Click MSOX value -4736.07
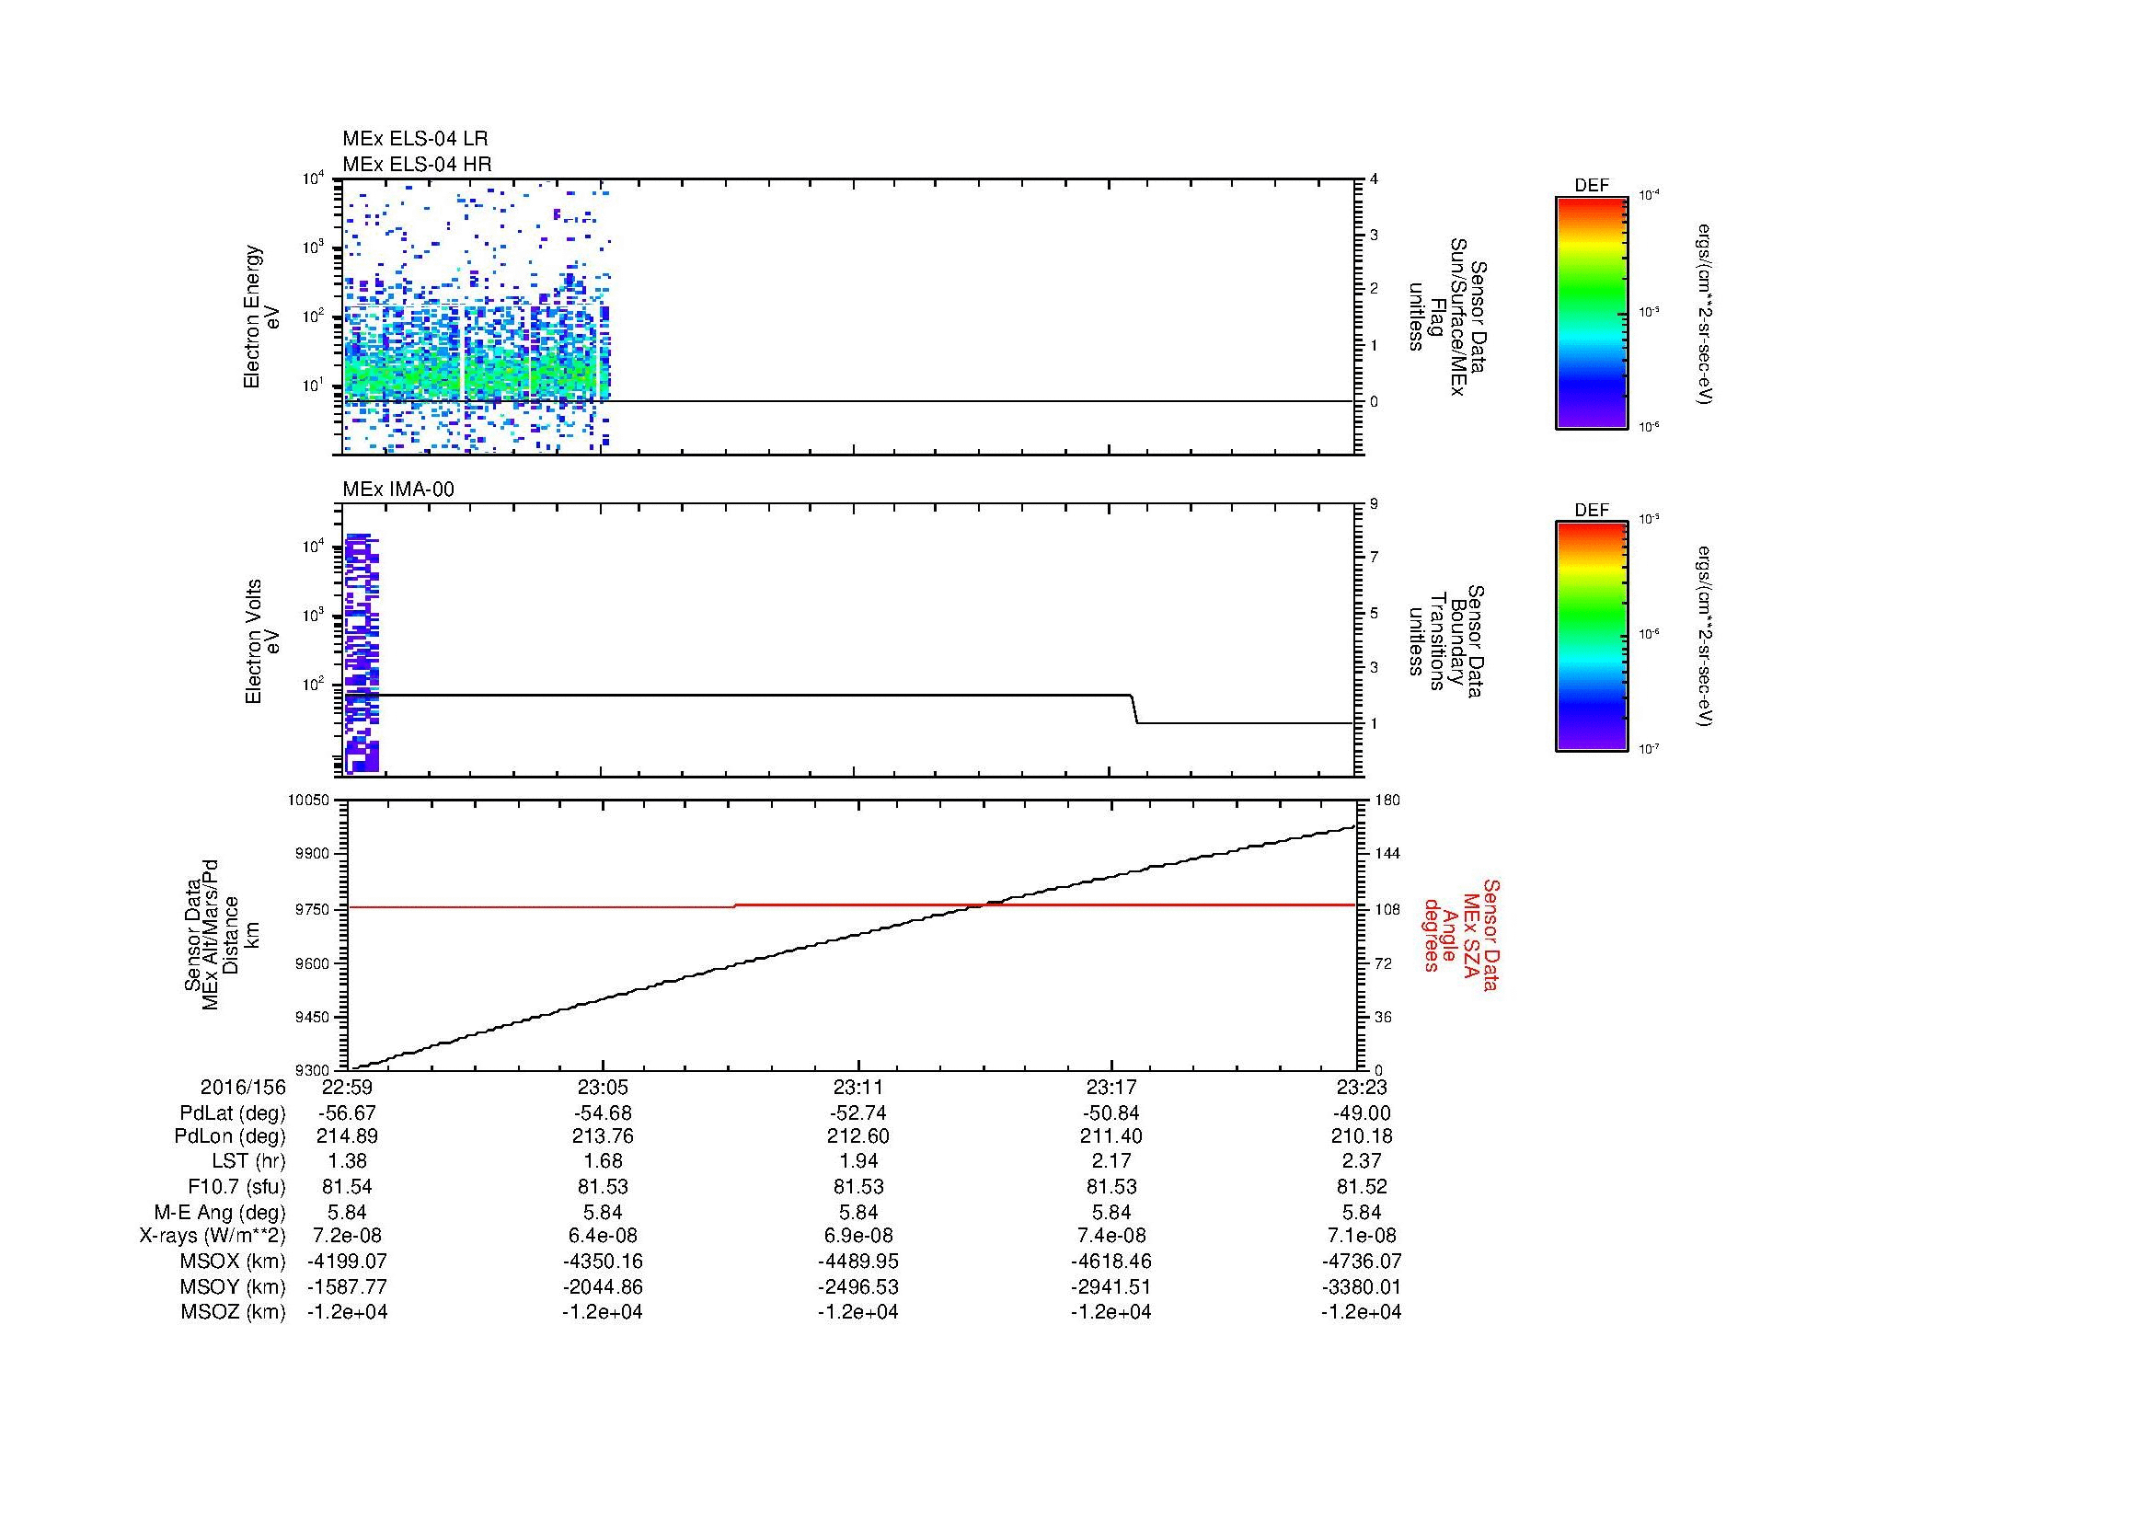Image resolution: width=2152 pixels, height=1521 pixels. click(x=1361, y=1262)
